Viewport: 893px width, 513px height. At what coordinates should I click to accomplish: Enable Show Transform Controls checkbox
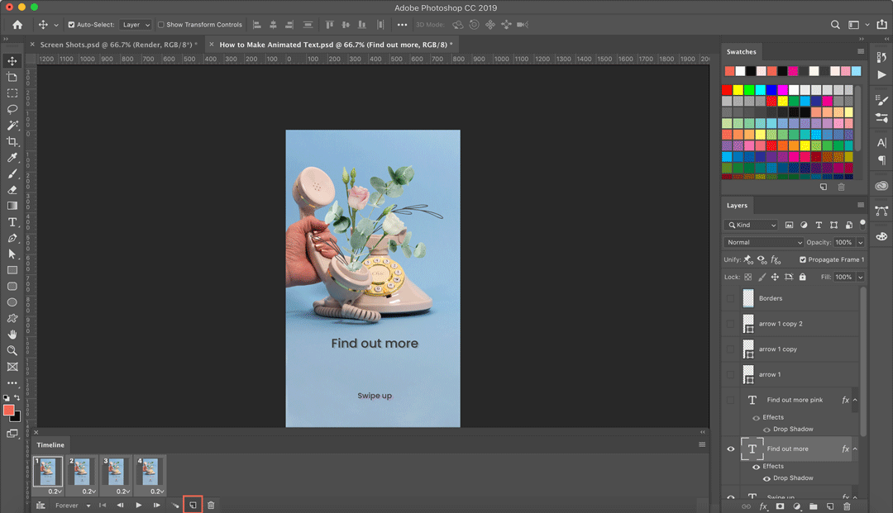161,25
